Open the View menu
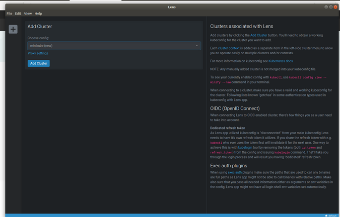 [x=28, y=14]
